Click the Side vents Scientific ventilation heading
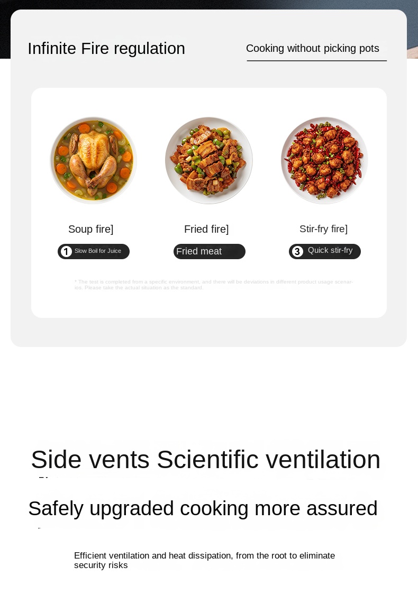The height and width of the screenshot is (603, 418). (x=205, y=459)
